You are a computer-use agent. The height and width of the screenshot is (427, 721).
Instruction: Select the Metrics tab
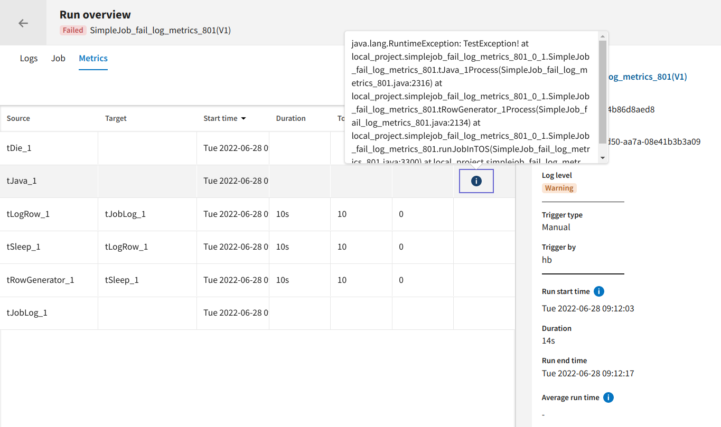pos(93,58)
